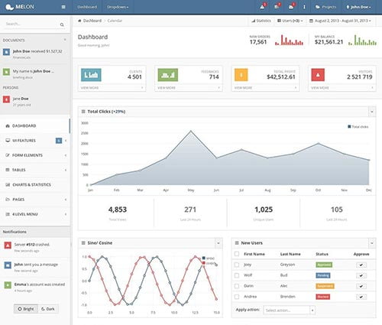Click the red warning icon for Server crashed
Screen dimensions: 382x325
click(8, 245)
